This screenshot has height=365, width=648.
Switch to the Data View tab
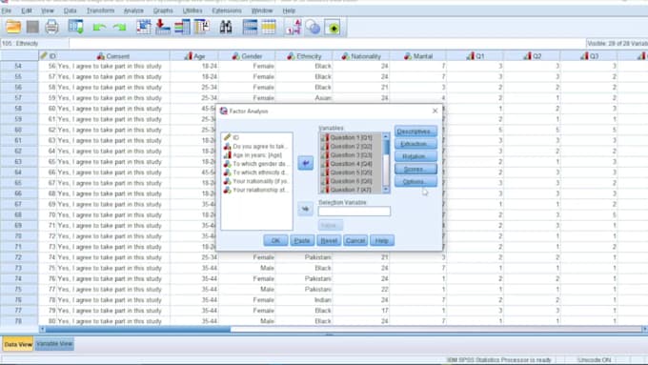pyautogui.click(x=18, y=344)
